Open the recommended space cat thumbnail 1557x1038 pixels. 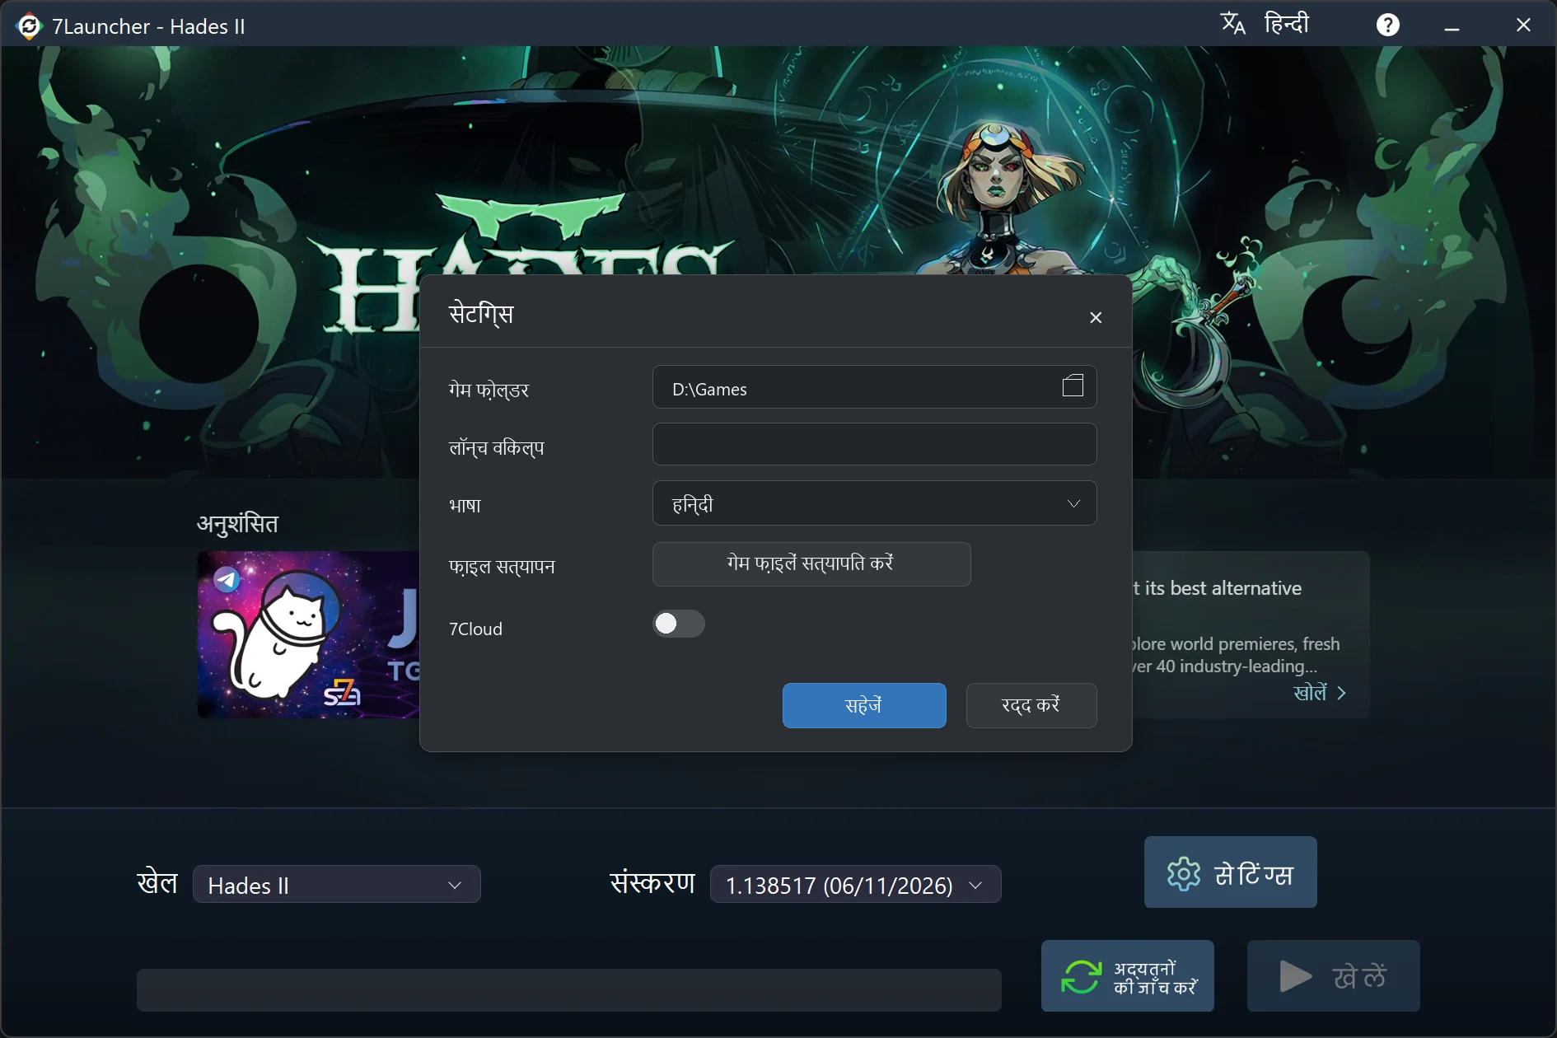308,634
